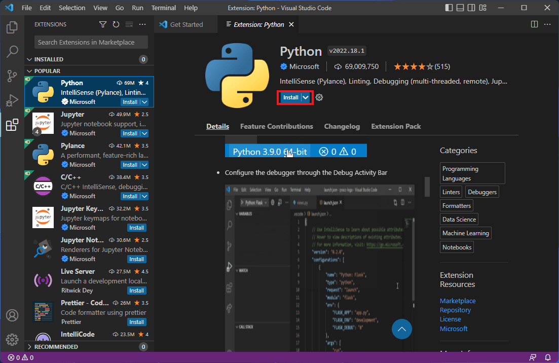Switch to Feature Contributions tab
Screen dimensions: 559x363
point(277,126)
